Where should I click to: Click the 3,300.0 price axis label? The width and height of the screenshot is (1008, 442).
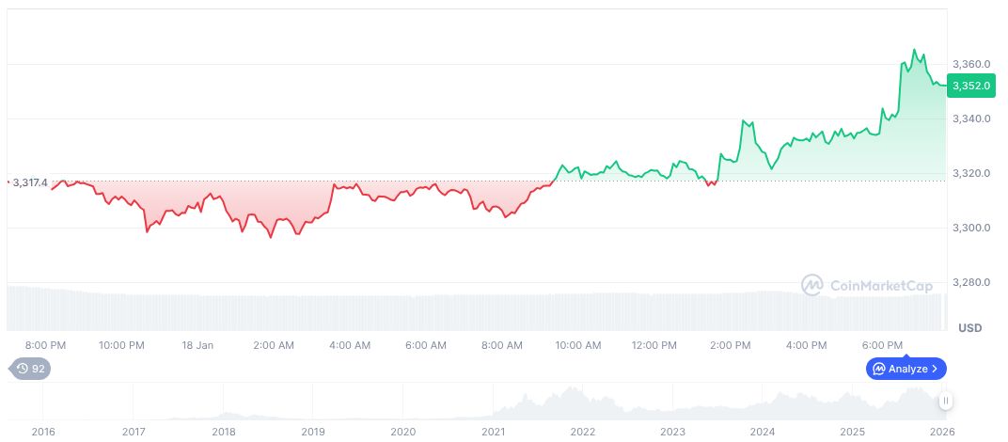pos(970,228)
